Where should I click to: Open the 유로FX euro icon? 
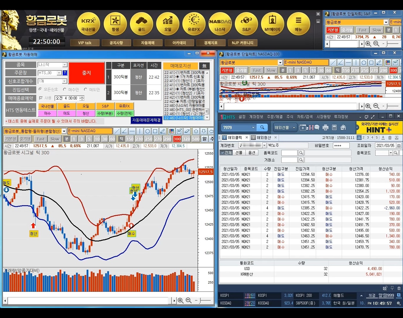194,24
